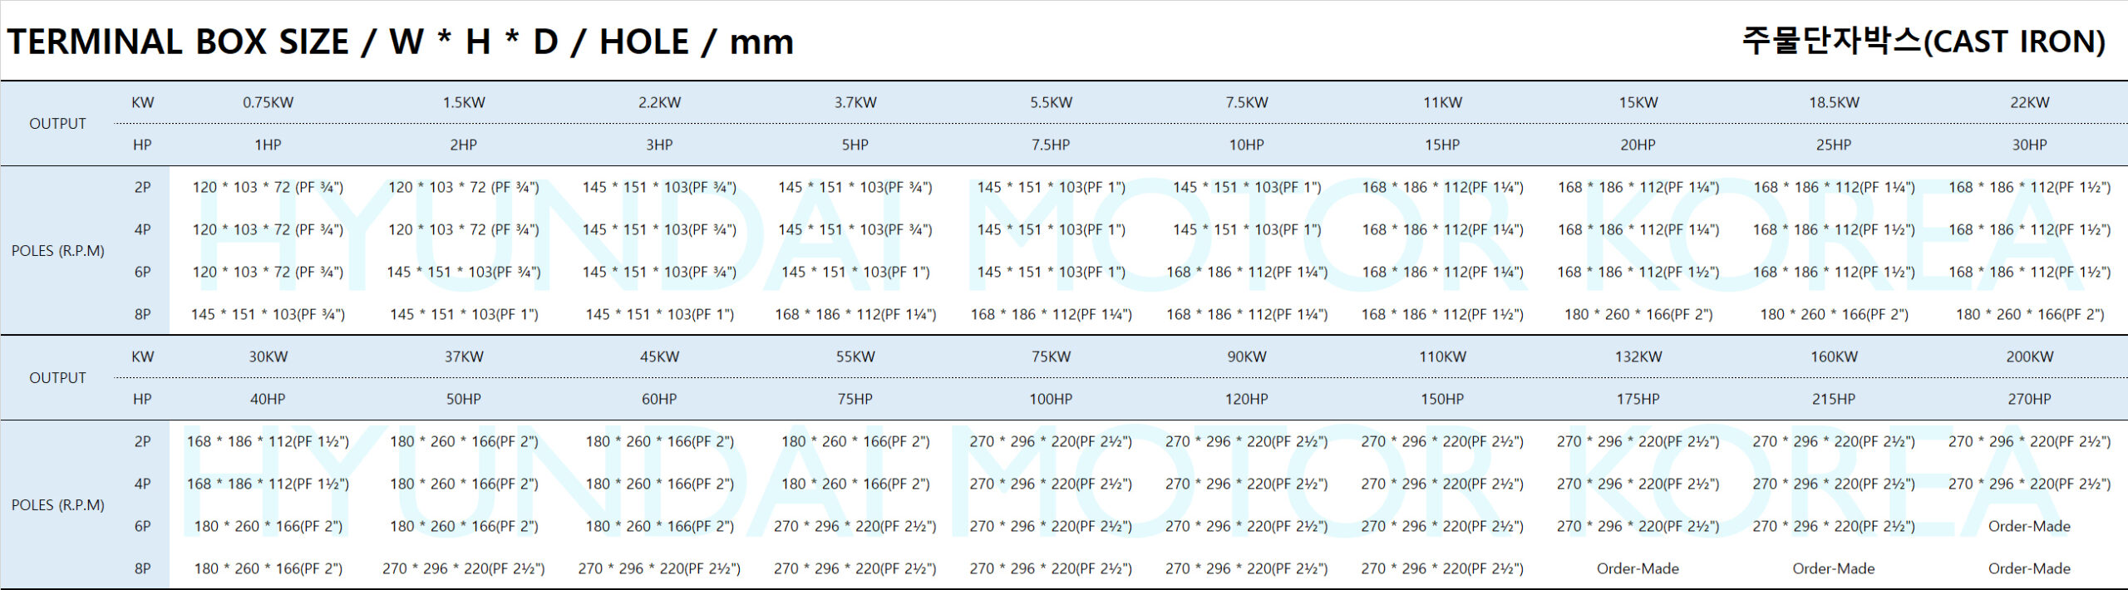Viewport: 2128px width, 590px height.
Task: Click the 8P cell under 0.75KW
Action: tap(268, 314)
